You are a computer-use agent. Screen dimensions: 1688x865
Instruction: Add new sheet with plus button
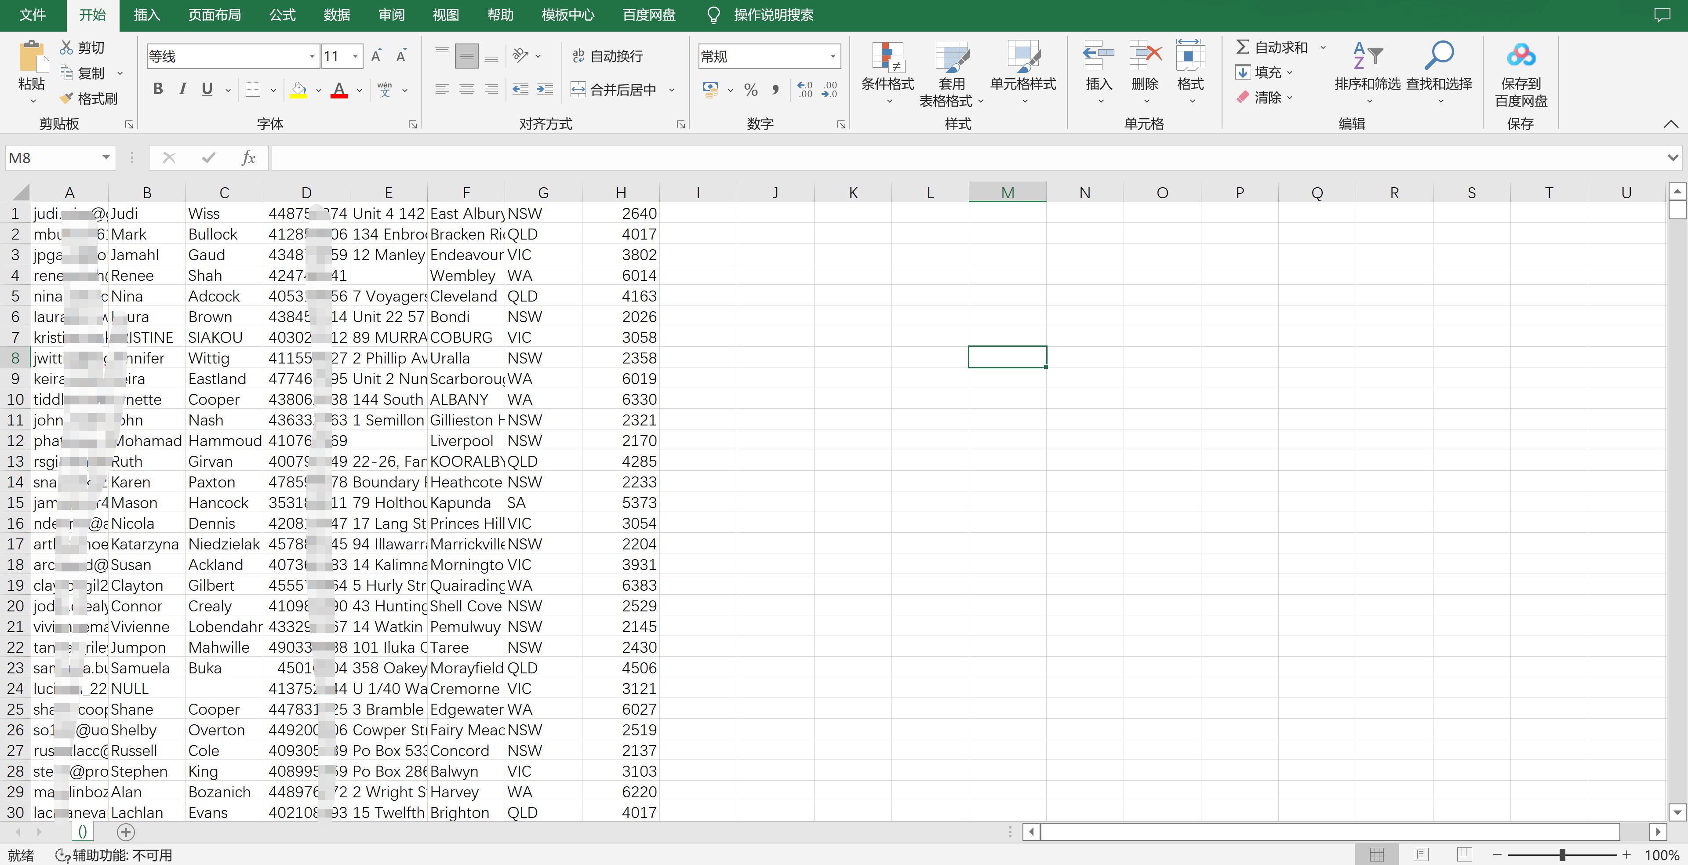(126, 832)
